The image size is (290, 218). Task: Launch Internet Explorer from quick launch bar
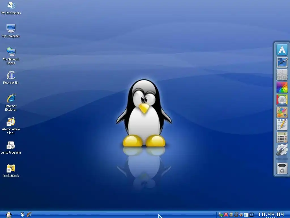(29, 215)
